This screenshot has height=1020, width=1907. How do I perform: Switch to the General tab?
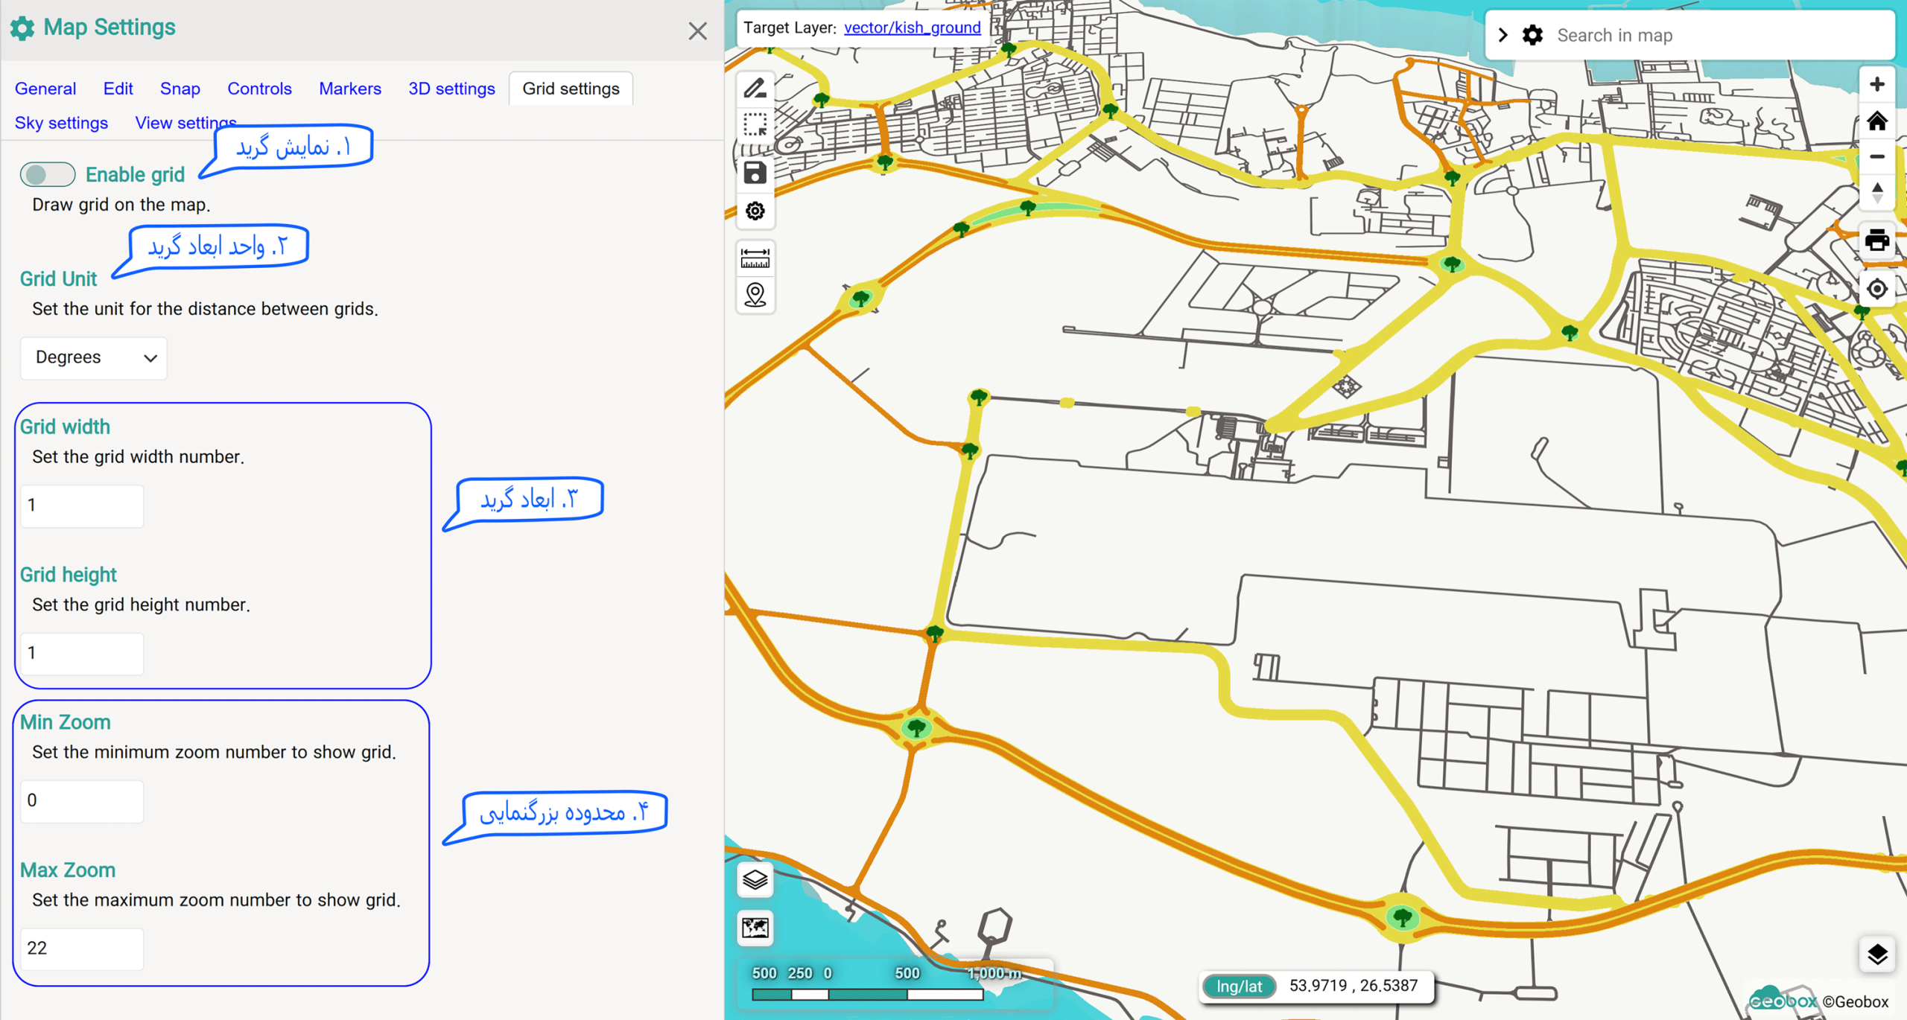tap(45, 89)
